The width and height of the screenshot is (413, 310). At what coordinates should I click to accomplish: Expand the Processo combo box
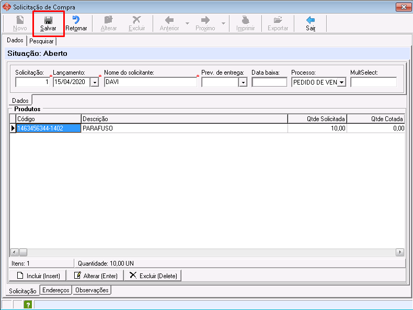tap(341, 82)
